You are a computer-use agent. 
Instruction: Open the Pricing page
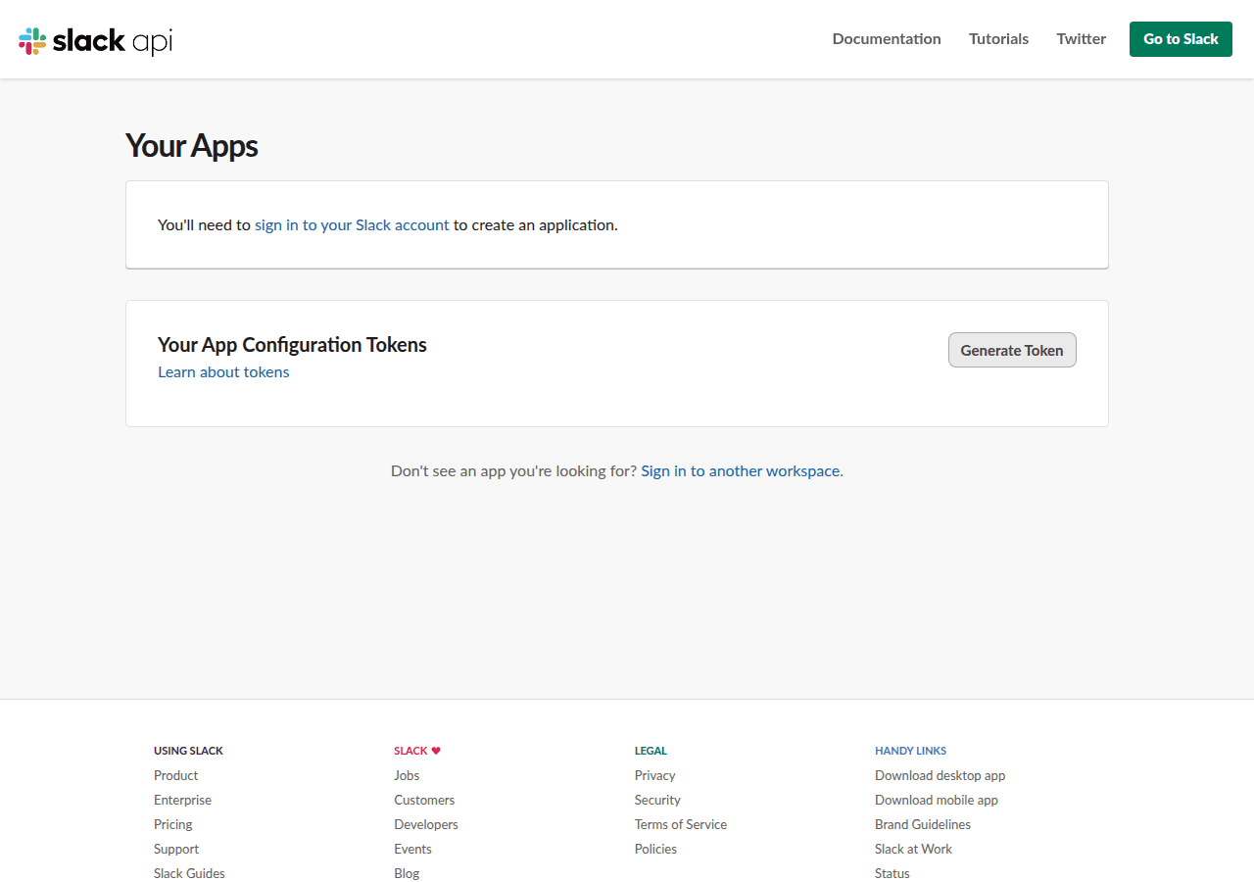(x=172, y=824)
